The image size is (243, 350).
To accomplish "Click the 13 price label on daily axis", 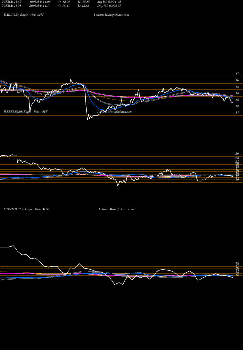I will [237, 100].
